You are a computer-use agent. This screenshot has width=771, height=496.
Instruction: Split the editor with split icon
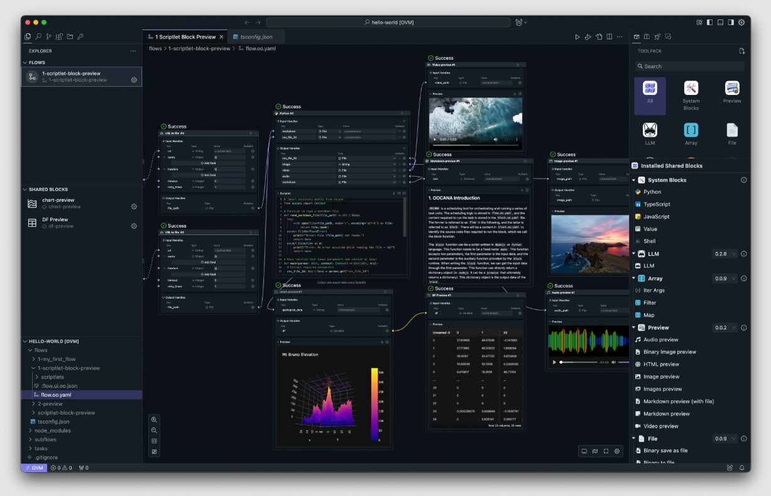click(x=610, y=37)
